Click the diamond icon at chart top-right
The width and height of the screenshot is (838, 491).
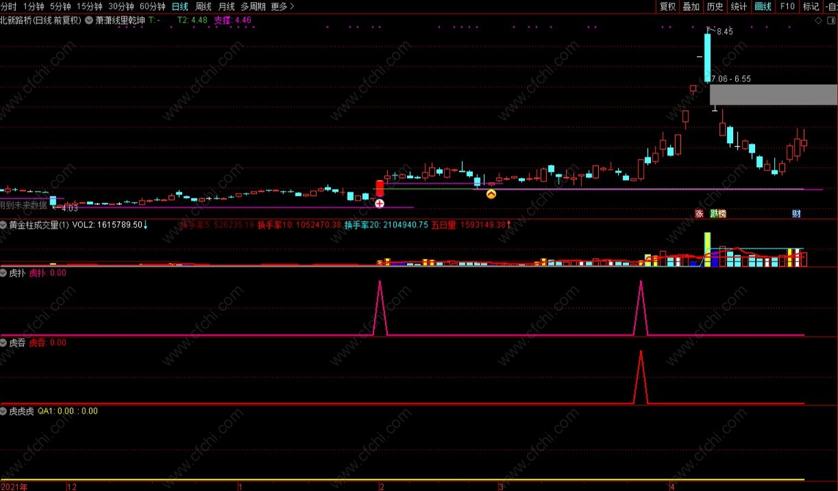pos(818,21)
